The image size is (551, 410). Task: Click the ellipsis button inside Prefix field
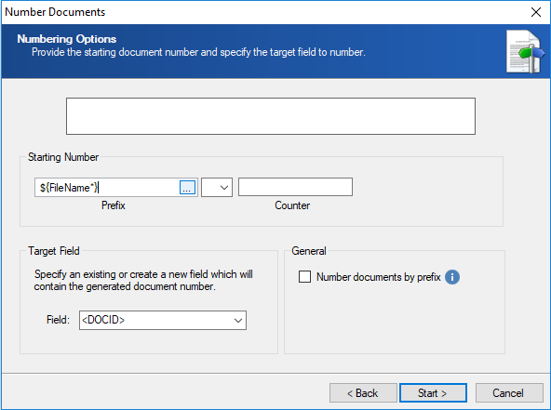tap(187, 188)
